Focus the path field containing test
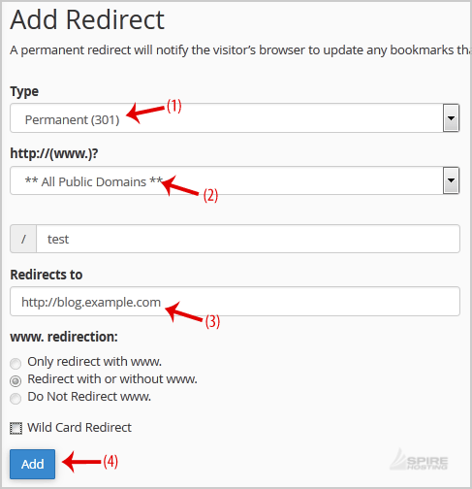The image size is (472, 489). [248, 239]
